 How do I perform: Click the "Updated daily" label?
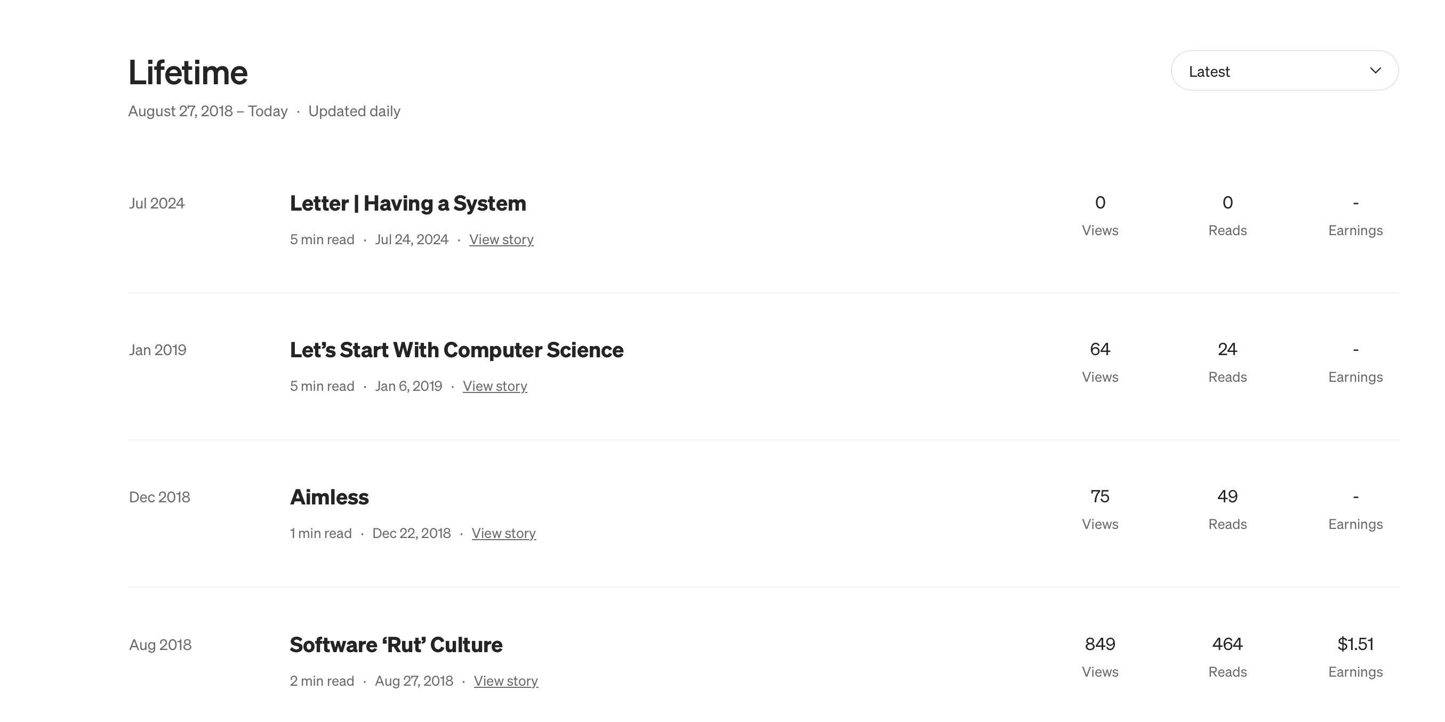(x=354, y=111)
